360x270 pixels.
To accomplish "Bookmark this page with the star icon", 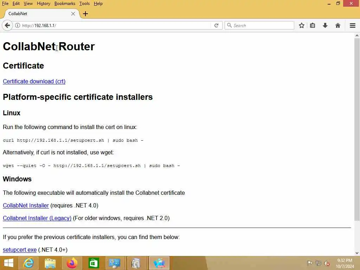I will point(302,25).
